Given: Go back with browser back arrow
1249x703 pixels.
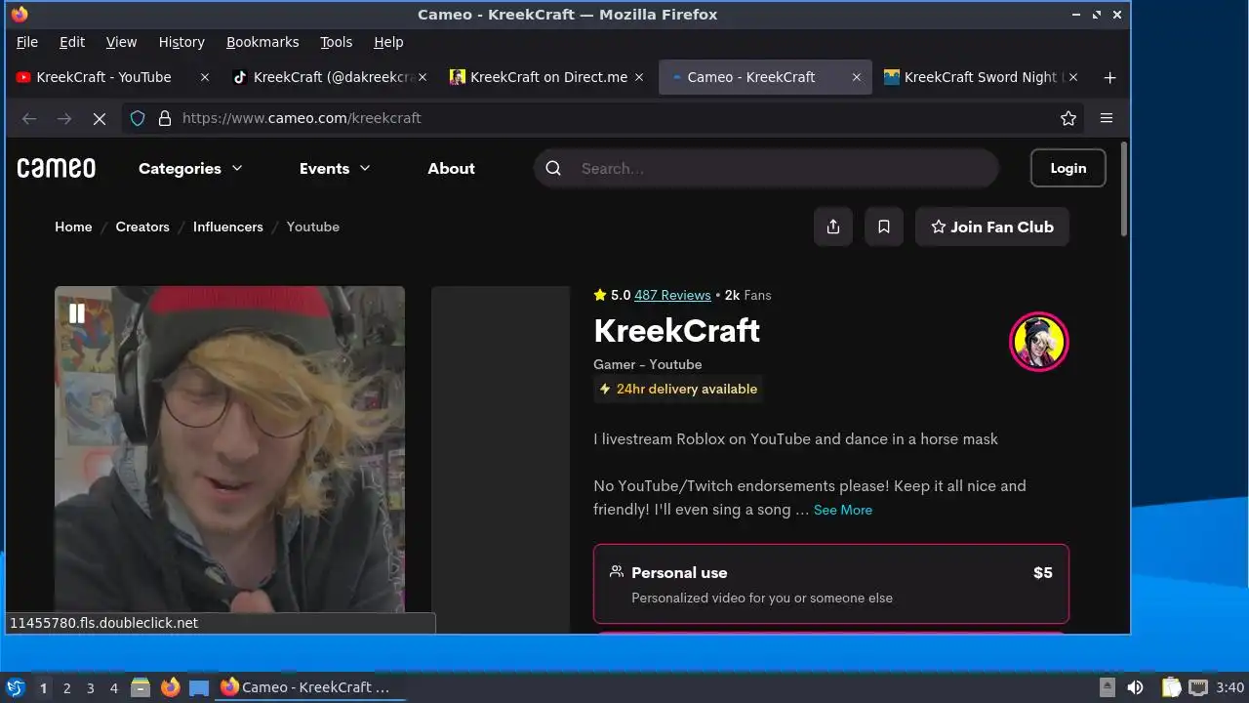Looking at the screenshot, I should 29,118.
